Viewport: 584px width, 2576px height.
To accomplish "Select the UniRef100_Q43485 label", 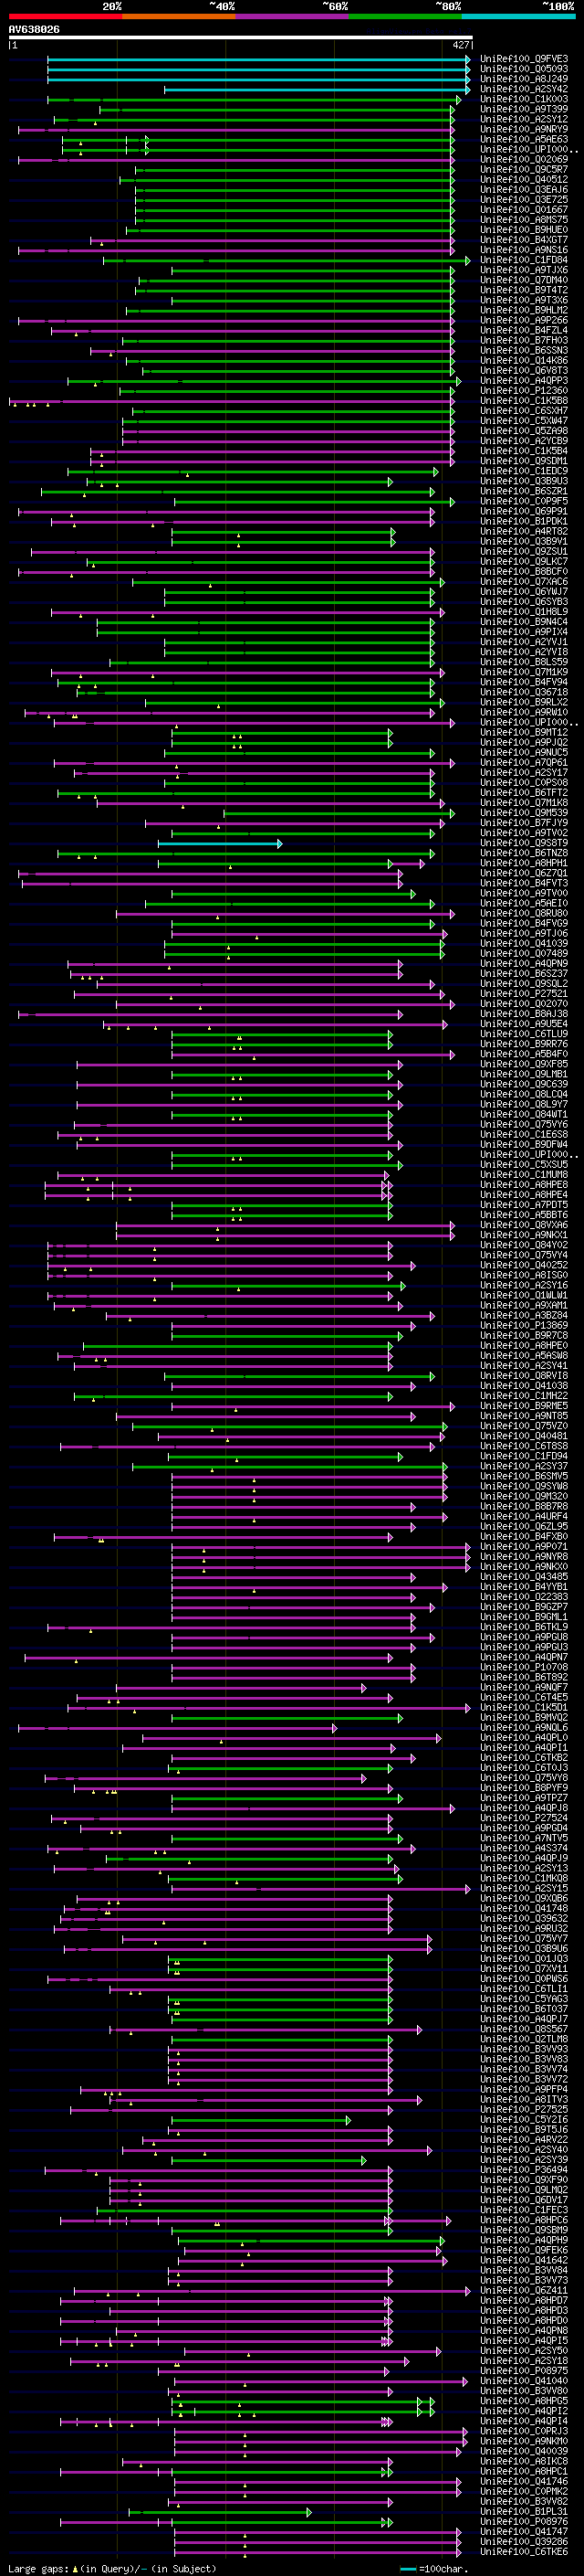I will pyautogui.click(x=524, y=1577).
